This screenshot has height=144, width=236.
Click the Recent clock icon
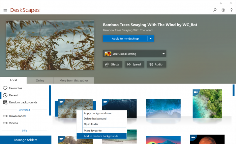pyautogui.click(x=5, y=95)
